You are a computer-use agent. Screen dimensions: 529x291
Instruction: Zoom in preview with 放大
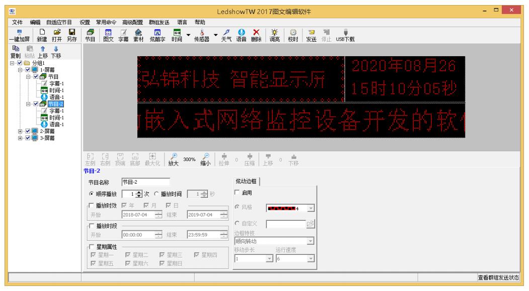[174, 160]
